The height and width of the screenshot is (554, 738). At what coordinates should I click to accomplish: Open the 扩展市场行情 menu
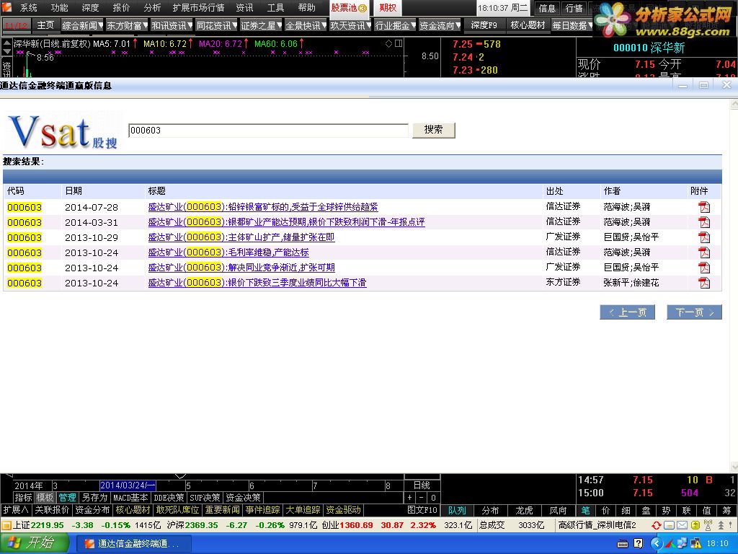click(x=198, y=7)
